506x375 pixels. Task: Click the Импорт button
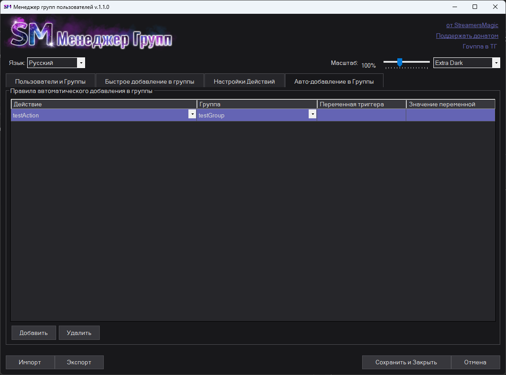pos(30,362)
